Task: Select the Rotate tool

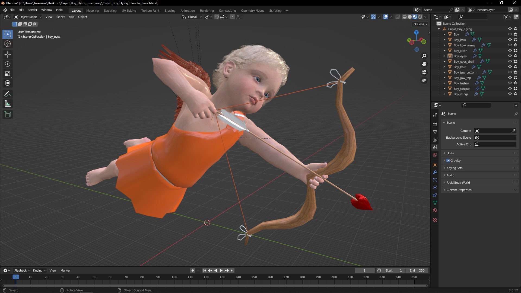Action: pos(8,64)
